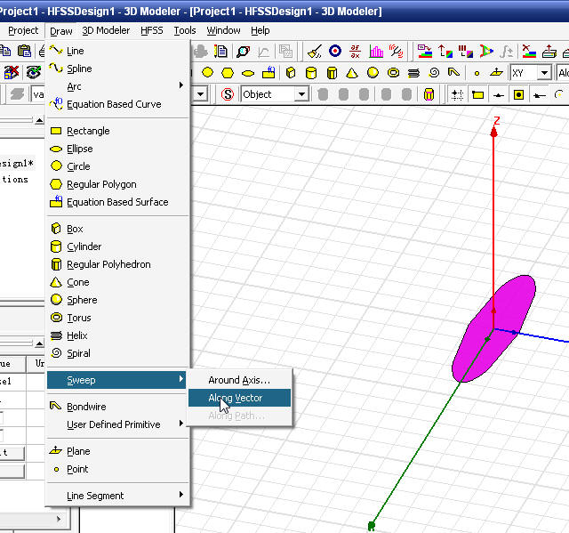The width and height of the screenshot is (569, 533).
Task: Click the Draw Sphere toolbar icon
Action: click(373, 73)
